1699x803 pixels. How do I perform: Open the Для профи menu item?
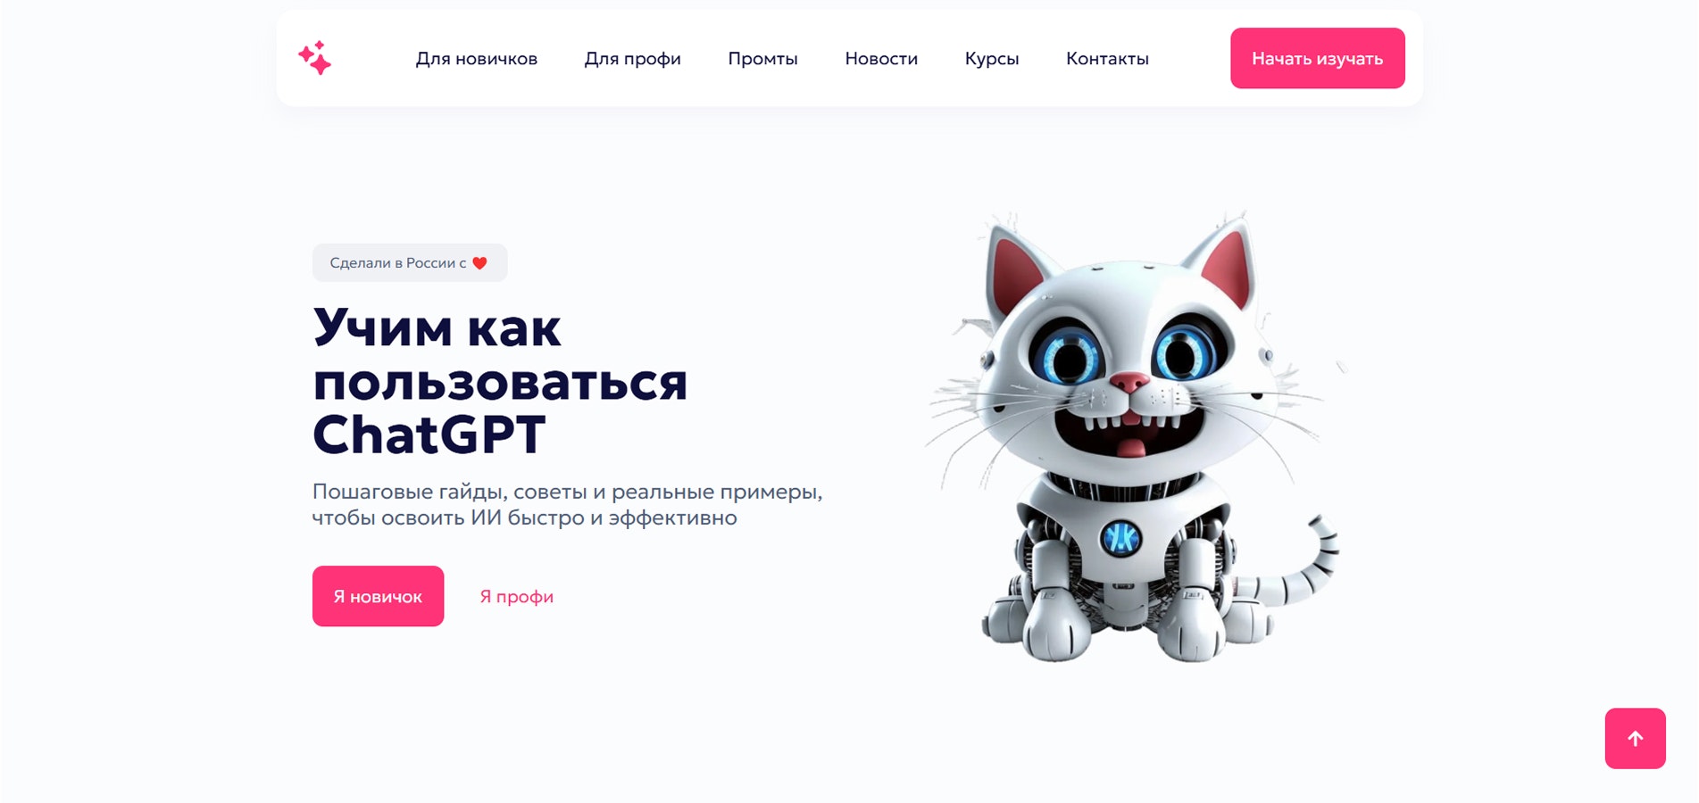[x=632, y=59]
